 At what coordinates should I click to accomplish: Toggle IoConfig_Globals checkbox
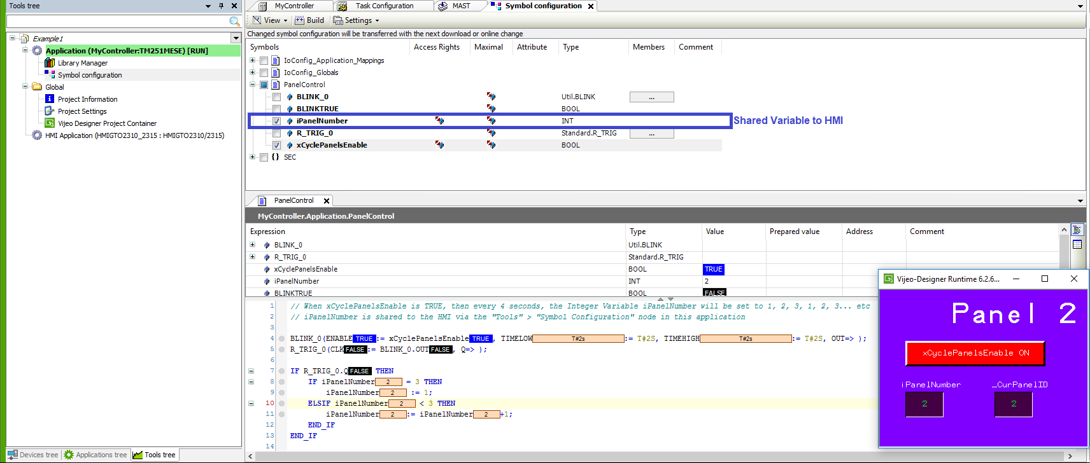(x=264, y=73)
